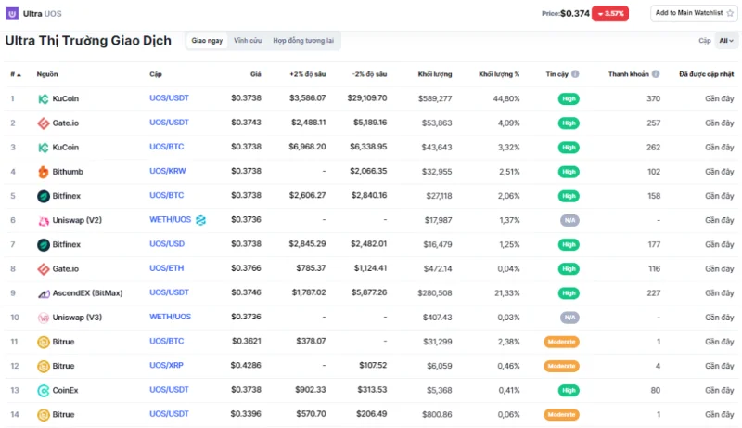742x428 pixels.
Task: Open UOS/BTC pair on Bitfinex row 5
Action: click(x=167, y=195)
